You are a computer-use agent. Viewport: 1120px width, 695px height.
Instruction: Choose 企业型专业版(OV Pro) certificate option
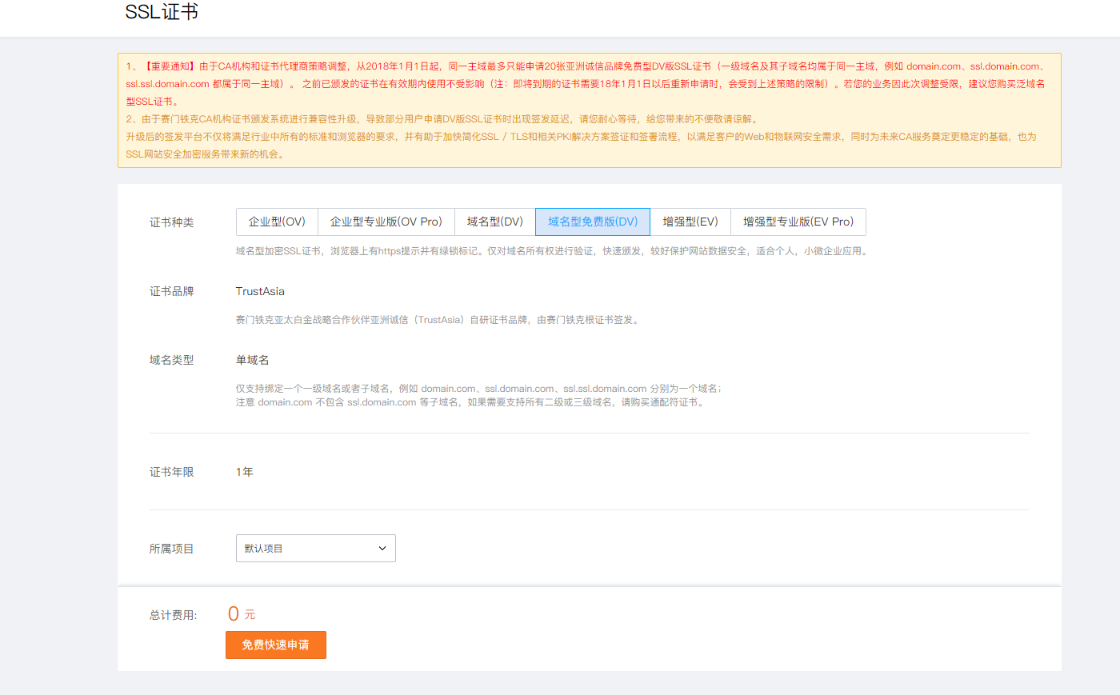[386, 222]
